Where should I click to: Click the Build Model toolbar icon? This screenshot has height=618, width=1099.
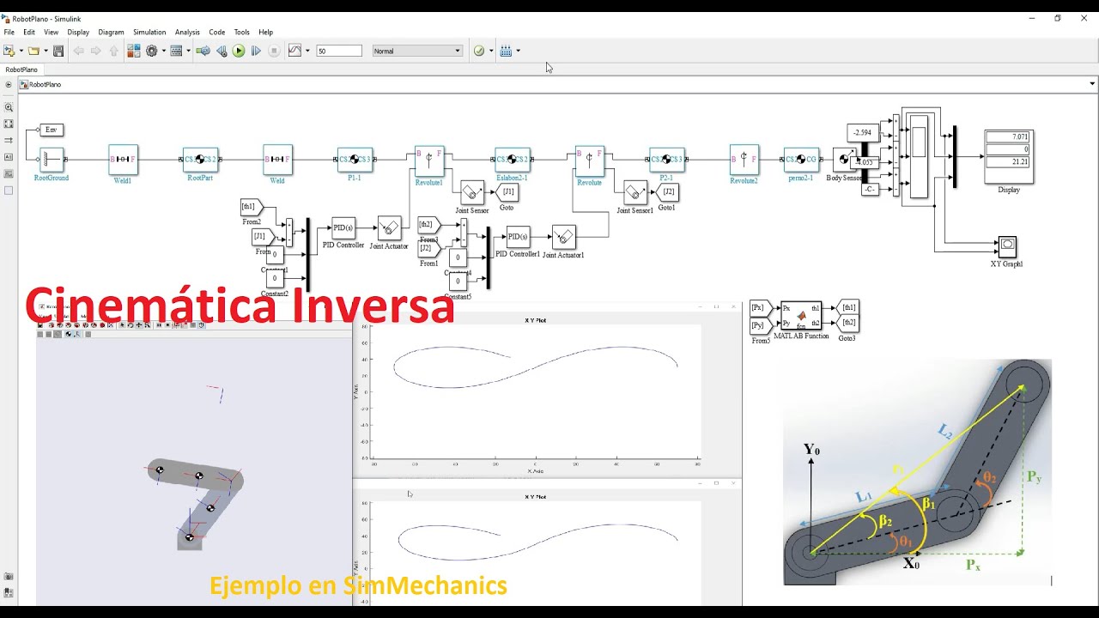click(506, 51)
